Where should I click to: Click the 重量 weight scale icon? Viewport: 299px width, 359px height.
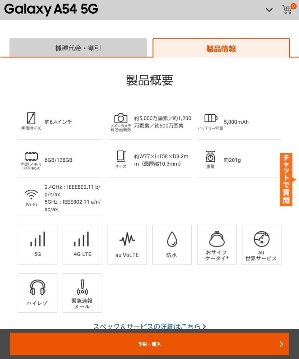[210, 156]
